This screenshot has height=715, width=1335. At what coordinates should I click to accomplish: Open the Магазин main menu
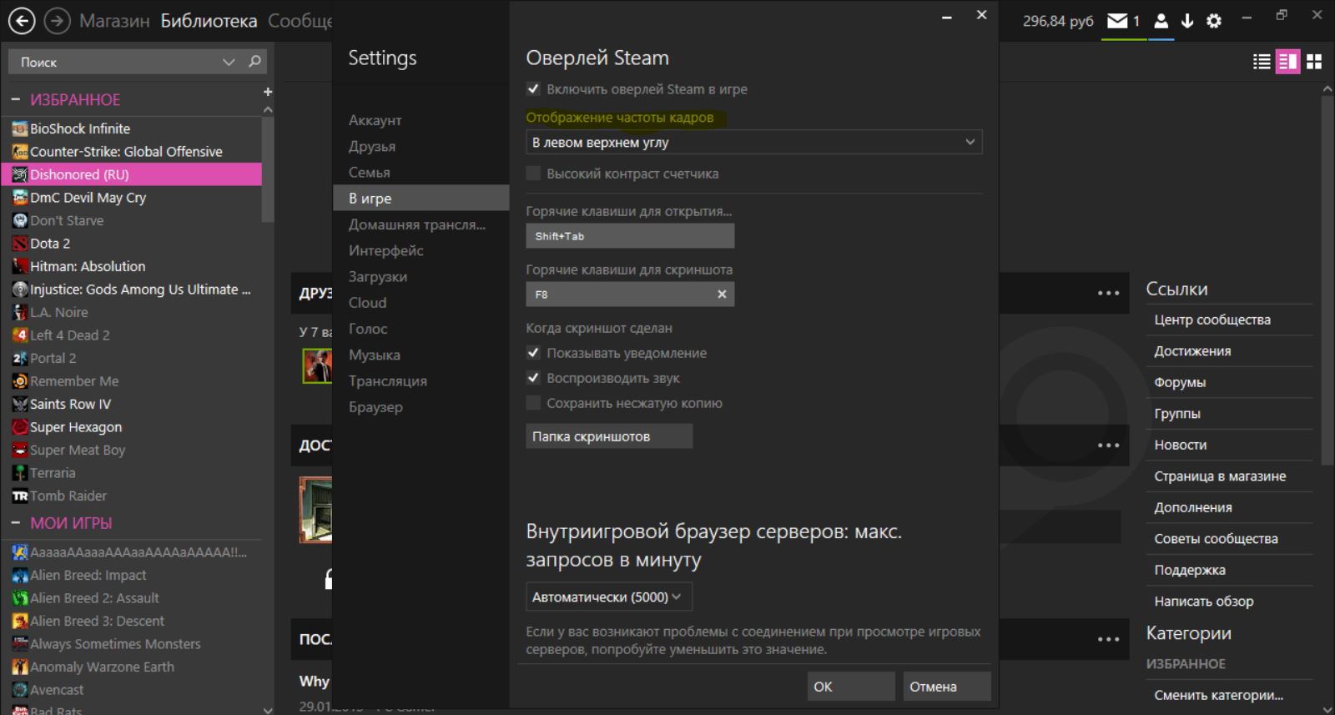(114, 21)
